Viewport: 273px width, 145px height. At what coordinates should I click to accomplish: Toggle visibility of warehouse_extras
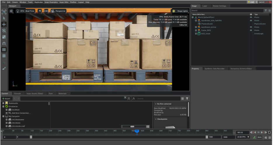click(x=251, y=27)
